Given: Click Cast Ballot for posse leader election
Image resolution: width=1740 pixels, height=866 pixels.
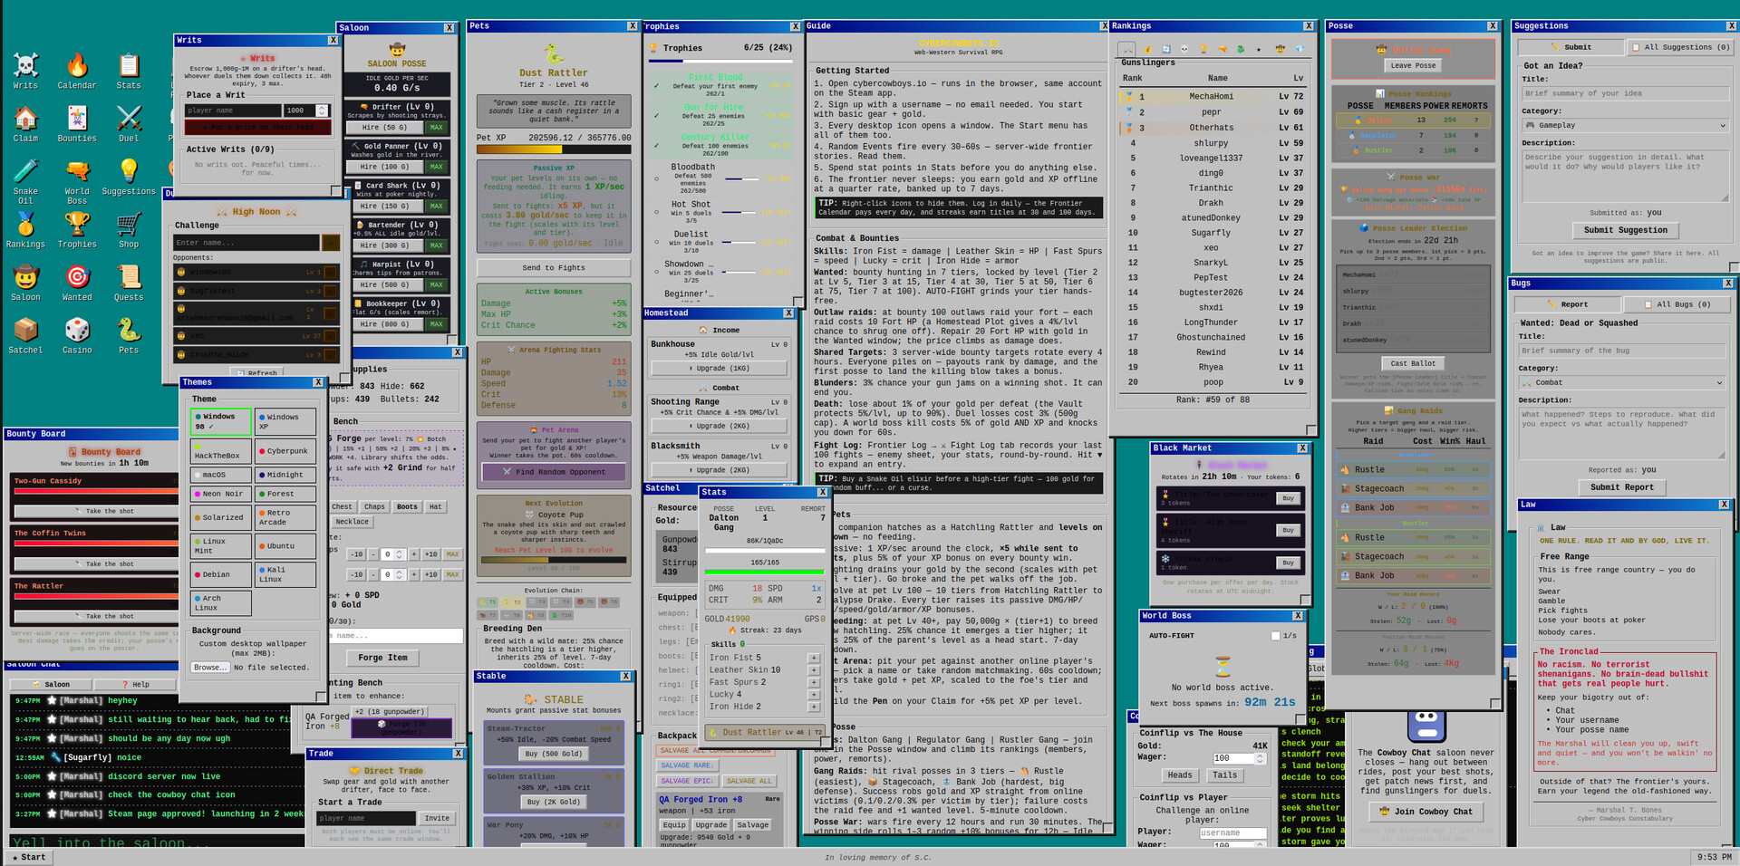Looking at the screenshot, I should click(1413, 363).
